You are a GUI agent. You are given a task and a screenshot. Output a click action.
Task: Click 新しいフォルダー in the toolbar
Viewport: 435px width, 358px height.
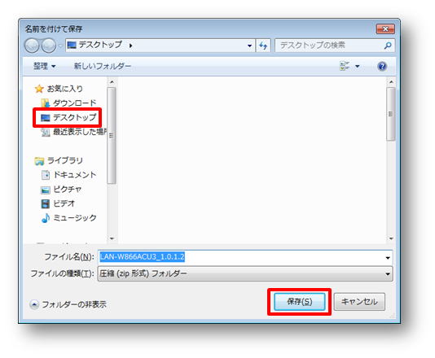[x=103, y=66]
